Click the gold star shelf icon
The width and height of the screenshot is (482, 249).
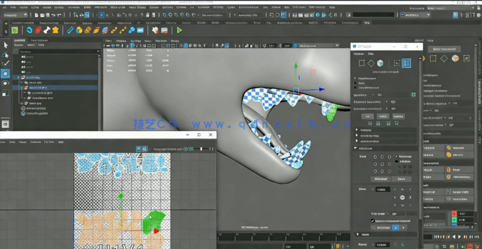coord(55,30)
